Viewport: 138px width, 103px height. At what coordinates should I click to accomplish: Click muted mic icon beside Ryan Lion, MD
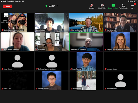click(x=105, y=30)
